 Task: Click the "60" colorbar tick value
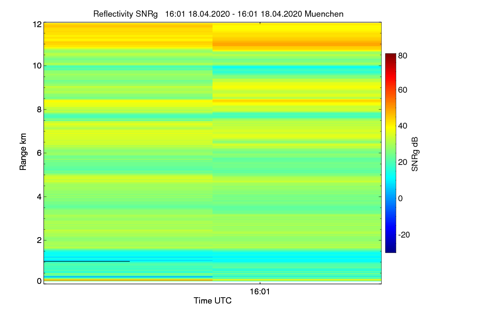402,90
